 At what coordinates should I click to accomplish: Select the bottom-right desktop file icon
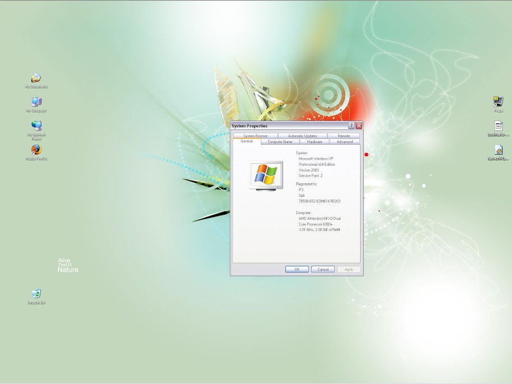click(x=498, y=150)
